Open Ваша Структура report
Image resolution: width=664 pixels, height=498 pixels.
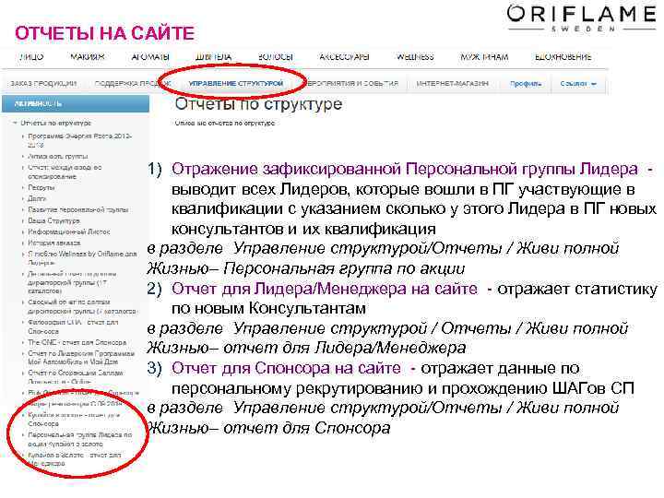(53, 220)
